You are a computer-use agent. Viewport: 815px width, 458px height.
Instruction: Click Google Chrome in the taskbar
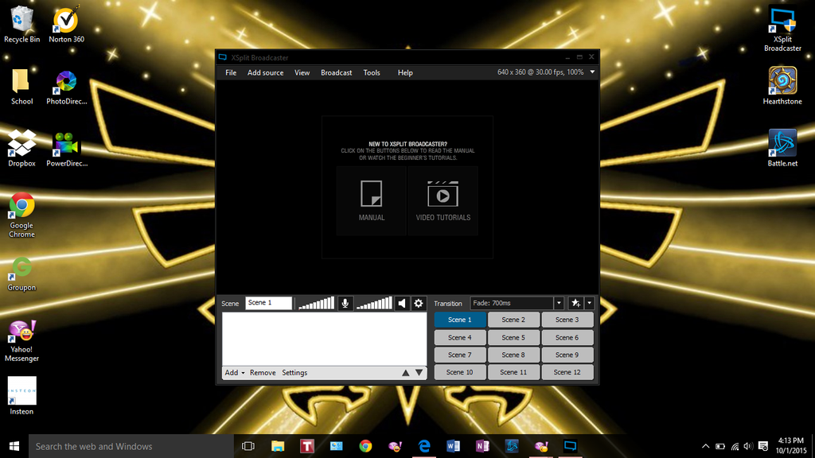[x=365, y=446]
